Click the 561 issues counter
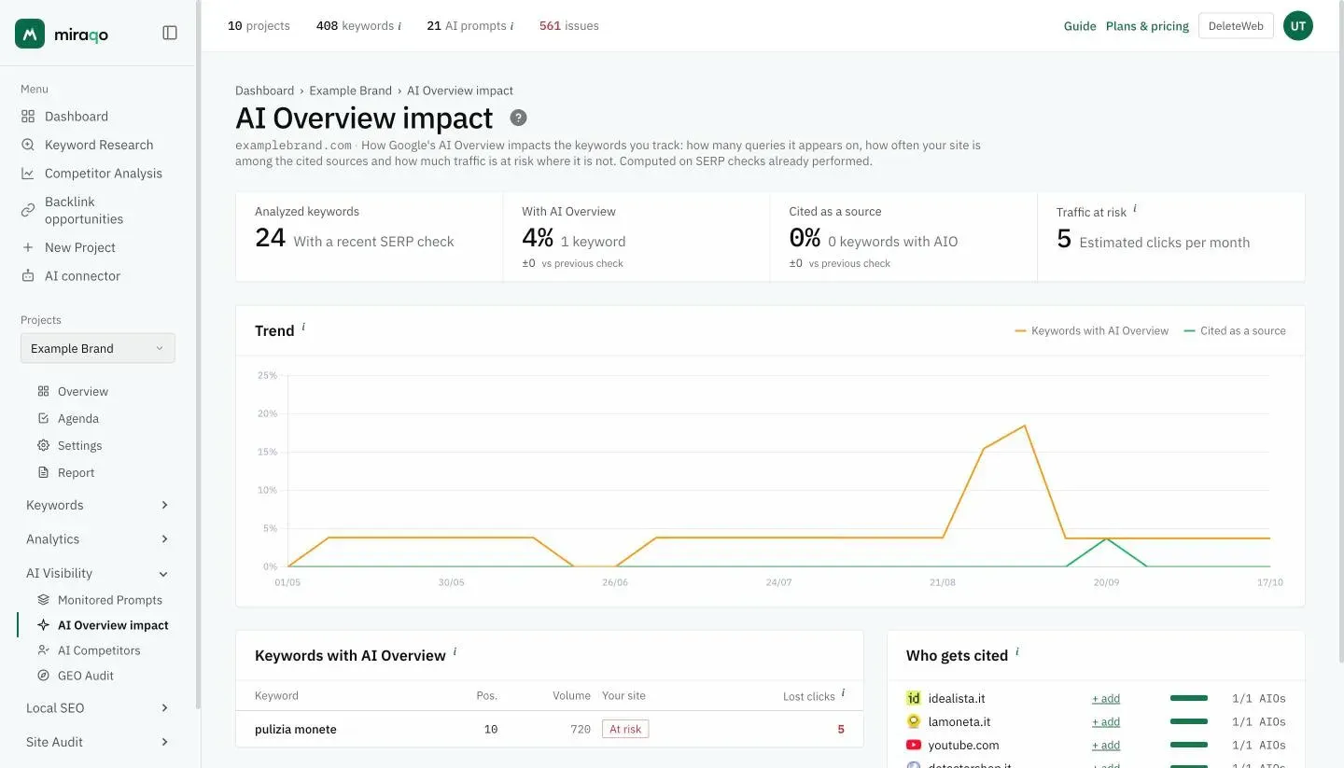 click(x=569, y=26)
